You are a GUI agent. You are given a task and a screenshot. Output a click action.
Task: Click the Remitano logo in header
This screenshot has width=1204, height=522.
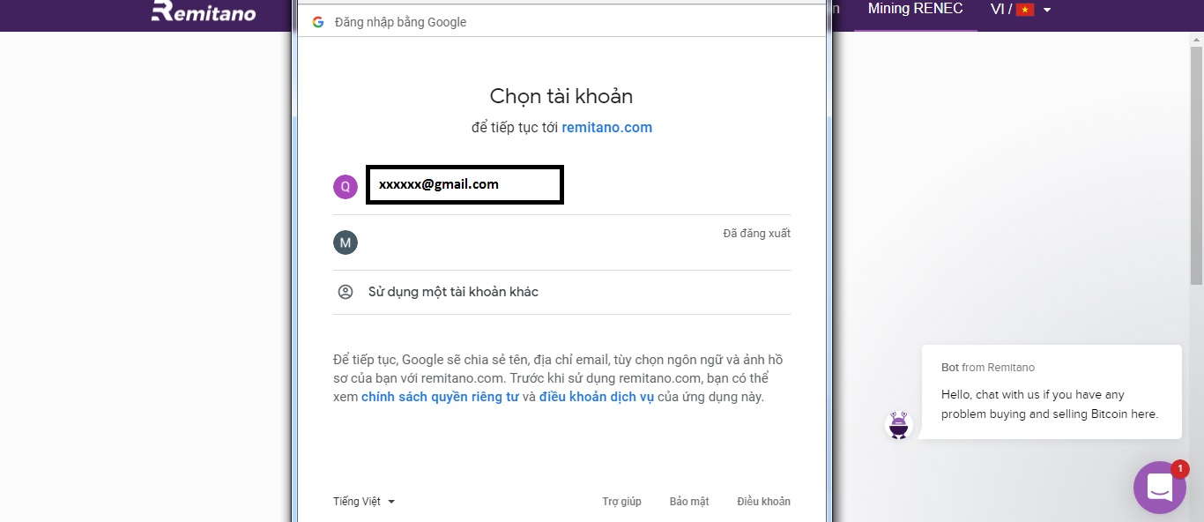tap(204, 11)
